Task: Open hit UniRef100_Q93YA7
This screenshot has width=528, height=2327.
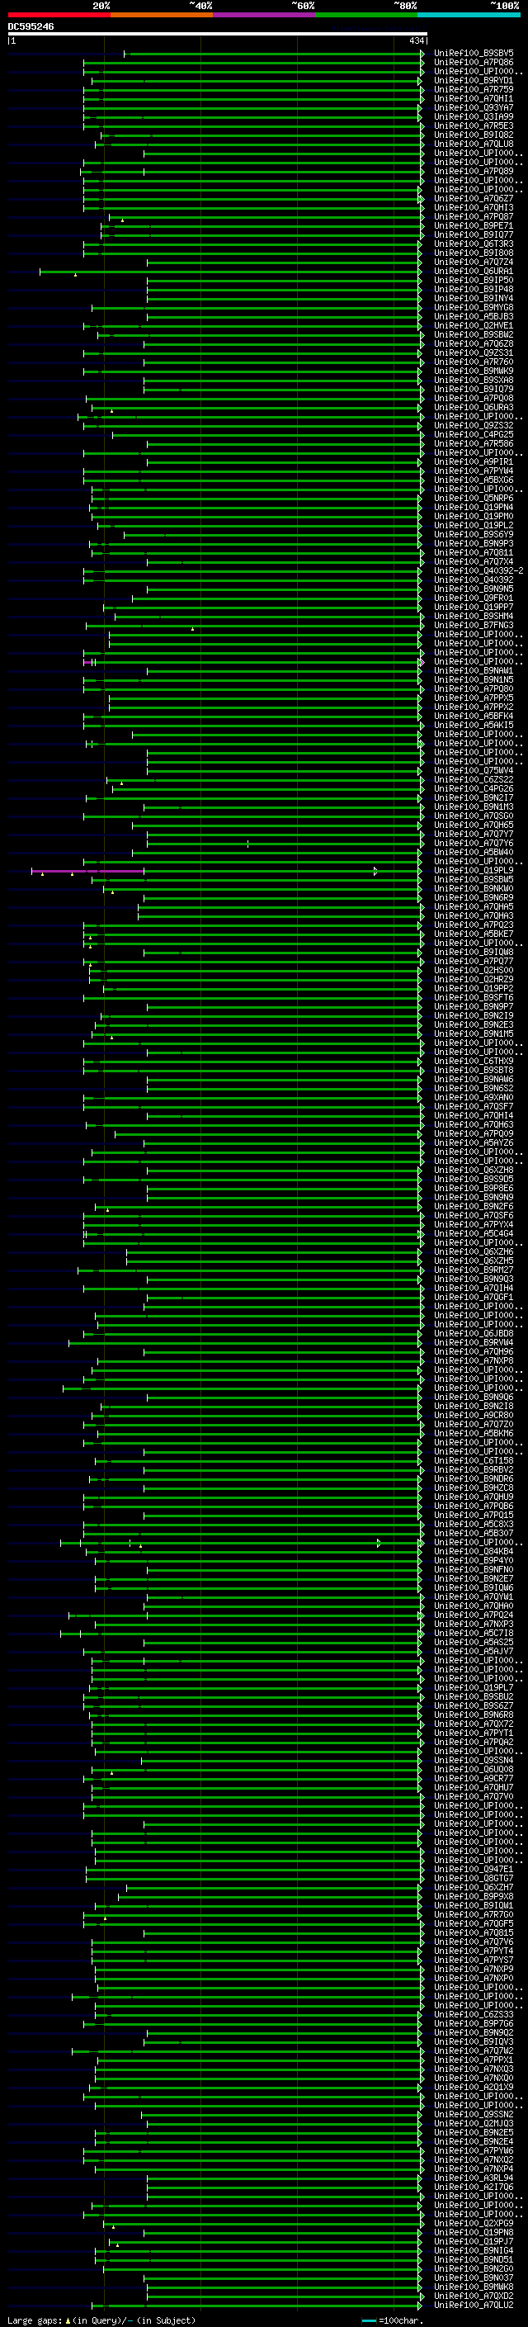Action: [x=473, y=107]
